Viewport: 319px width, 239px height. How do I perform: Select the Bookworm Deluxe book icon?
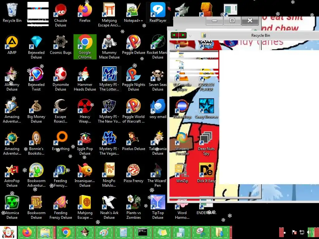click(36, 207)
